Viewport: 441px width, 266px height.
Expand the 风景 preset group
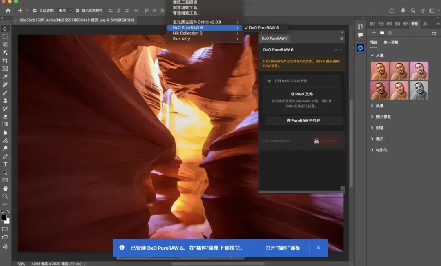372,106
